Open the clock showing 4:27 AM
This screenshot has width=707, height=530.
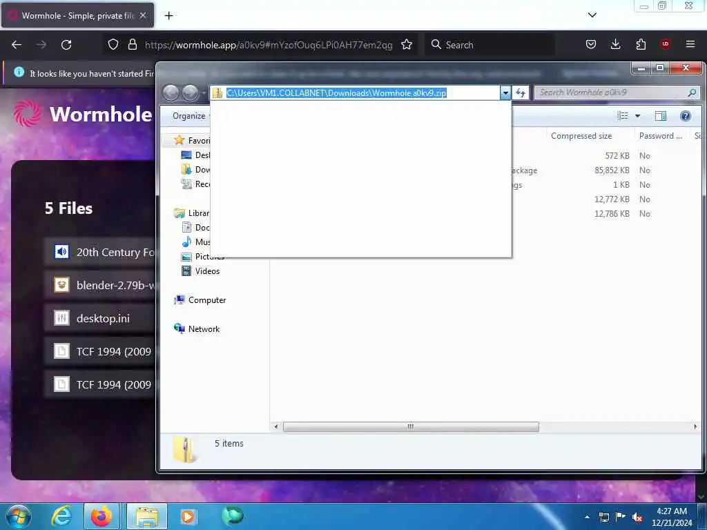671,517
